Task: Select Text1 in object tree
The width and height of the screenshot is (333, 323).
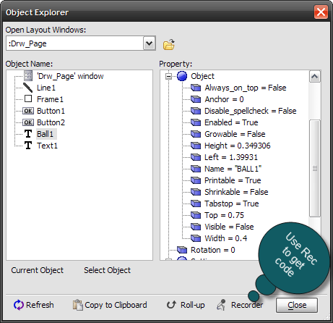Action: (47, 146)
